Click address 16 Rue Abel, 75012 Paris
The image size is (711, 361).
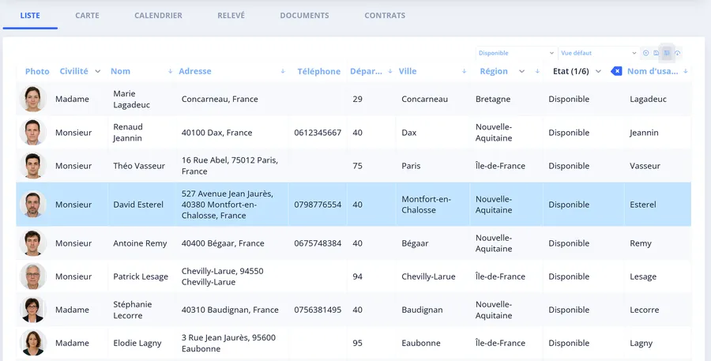click(230, 166)
